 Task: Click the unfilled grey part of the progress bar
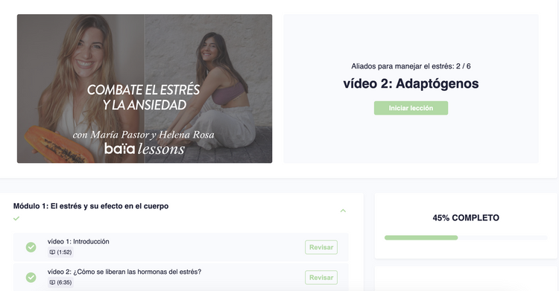coord(502,237)
